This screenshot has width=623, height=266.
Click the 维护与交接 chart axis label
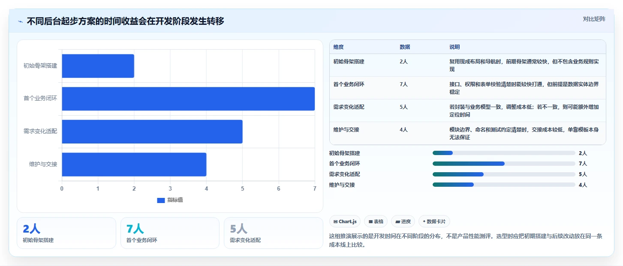point(43,164)
